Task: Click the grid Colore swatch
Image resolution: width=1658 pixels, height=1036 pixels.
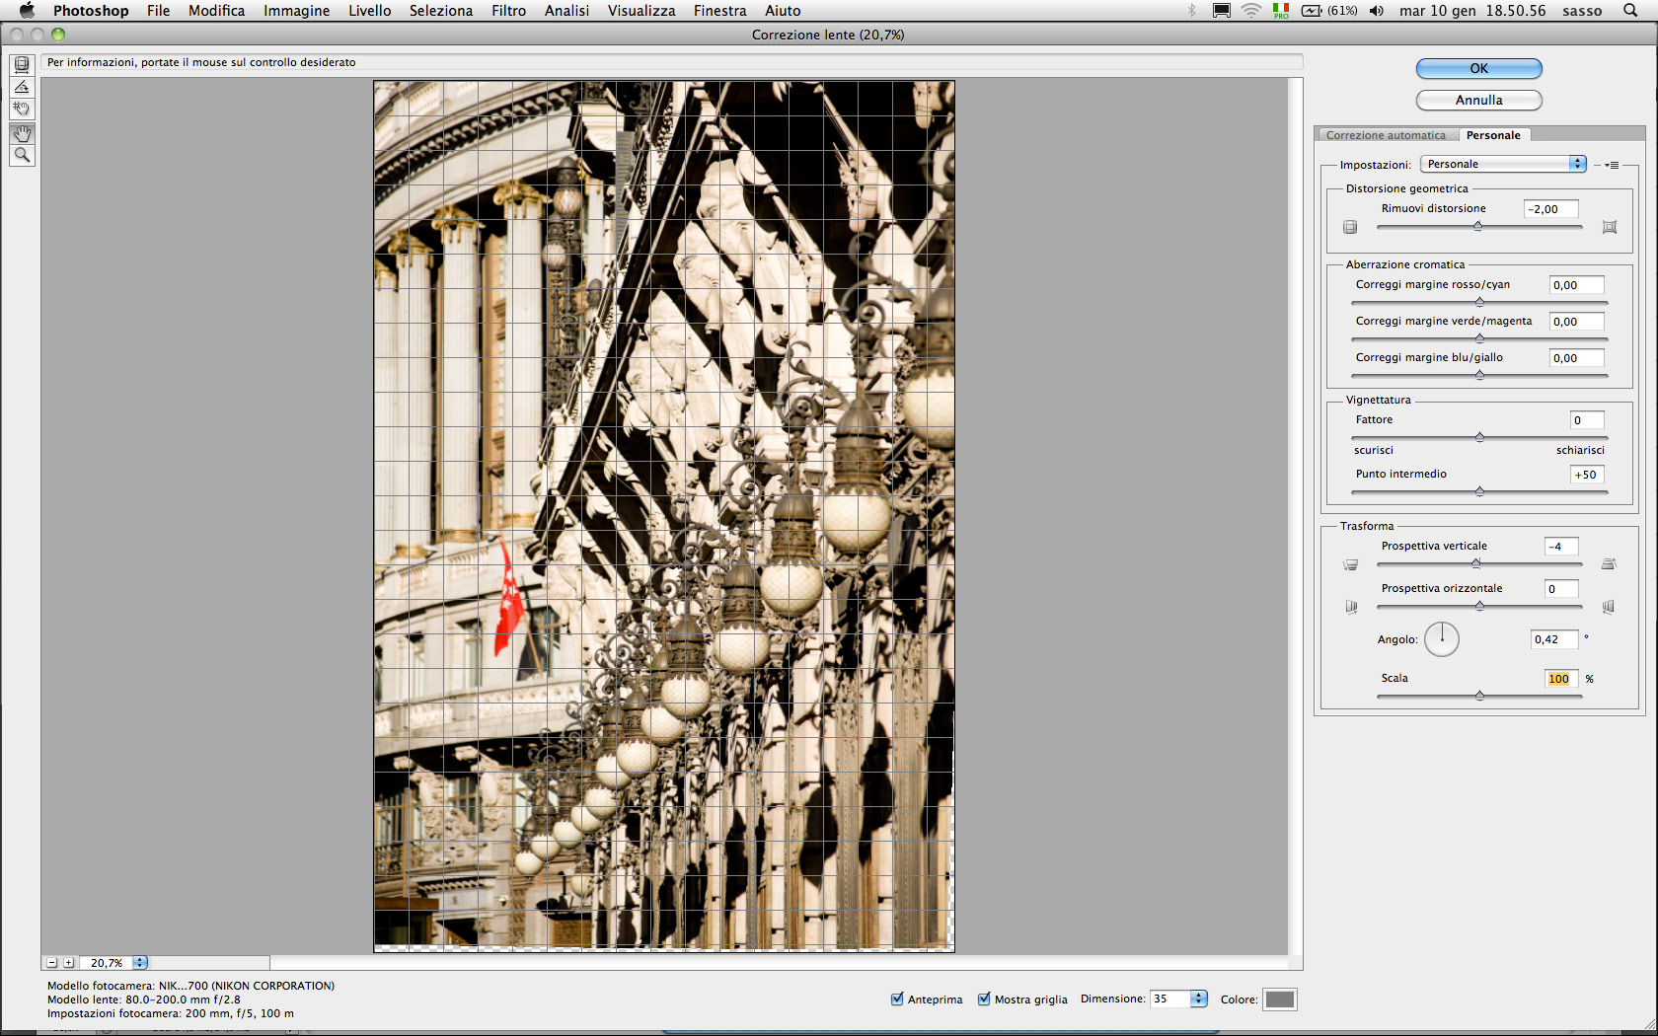Action: pyautogui.click(x=1279, y=999)
